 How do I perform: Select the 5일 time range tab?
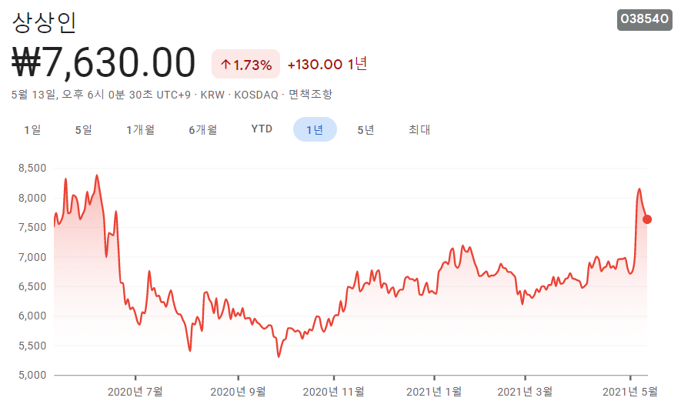pyautogui.click(x=83, y=129)
